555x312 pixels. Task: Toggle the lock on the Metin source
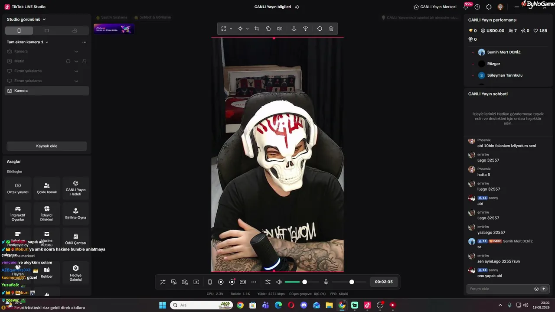tap(84, 61)
